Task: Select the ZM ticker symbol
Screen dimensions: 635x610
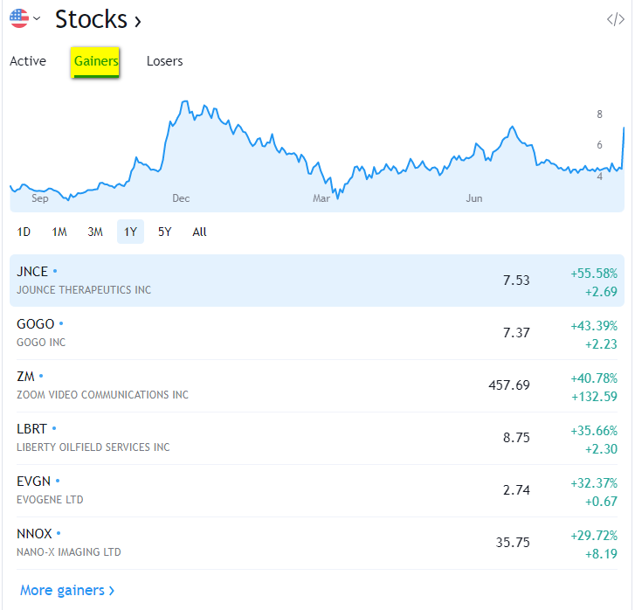Action: click(25, 377)
